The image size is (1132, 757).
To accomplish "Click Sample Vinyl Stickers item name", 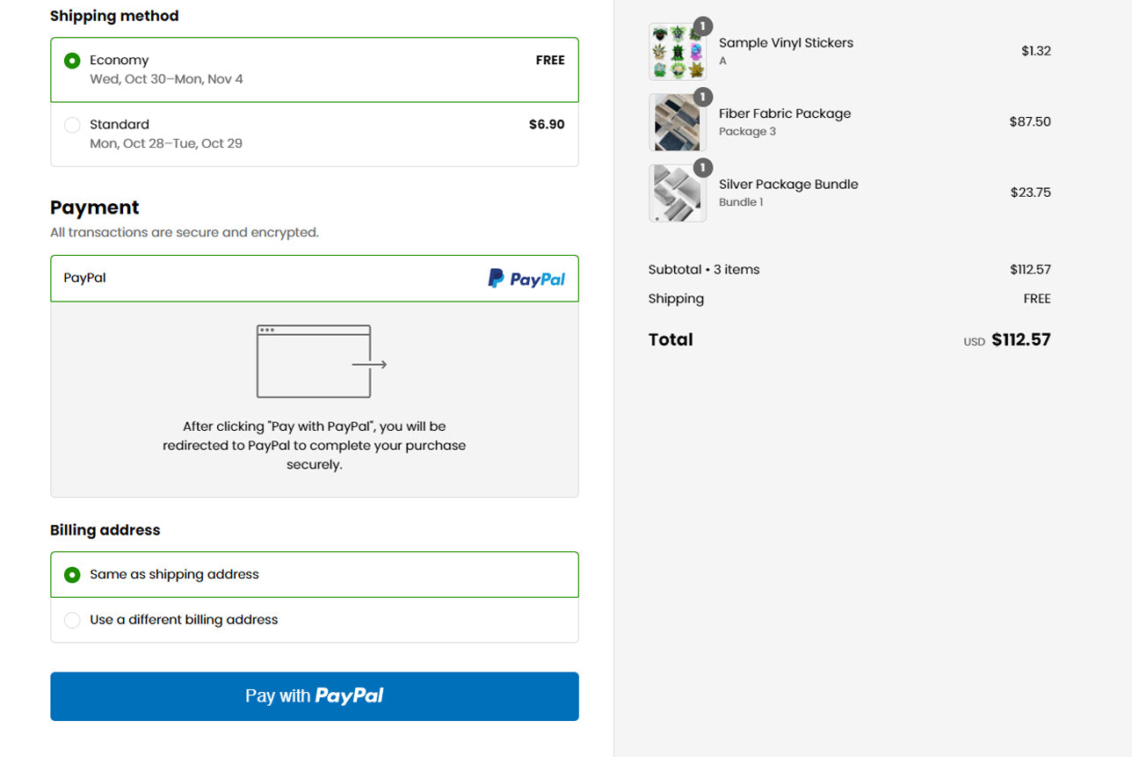I will point(786,43).
